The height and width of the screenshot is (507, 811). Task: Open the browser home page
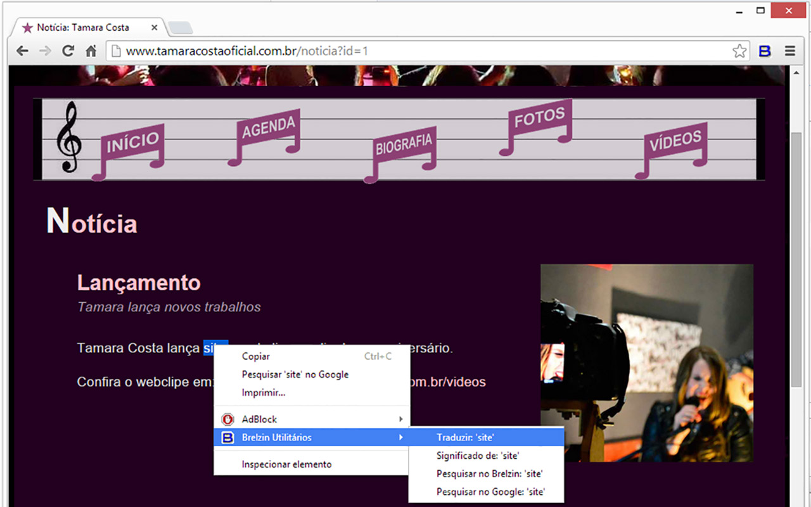click(x=91, y=51)
